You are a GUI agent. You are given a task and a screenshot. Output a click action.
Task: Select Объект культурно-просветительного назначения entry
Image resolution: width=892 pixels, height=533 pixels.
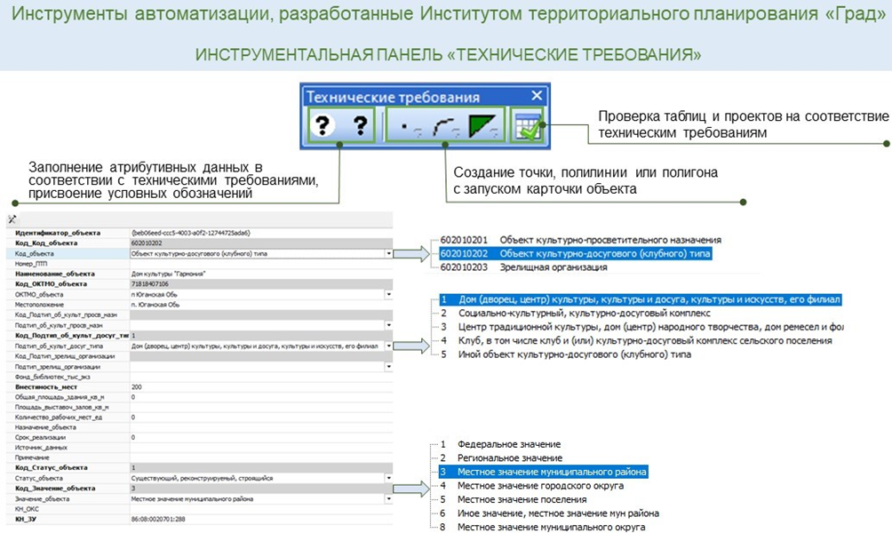[x=609, y=240]
